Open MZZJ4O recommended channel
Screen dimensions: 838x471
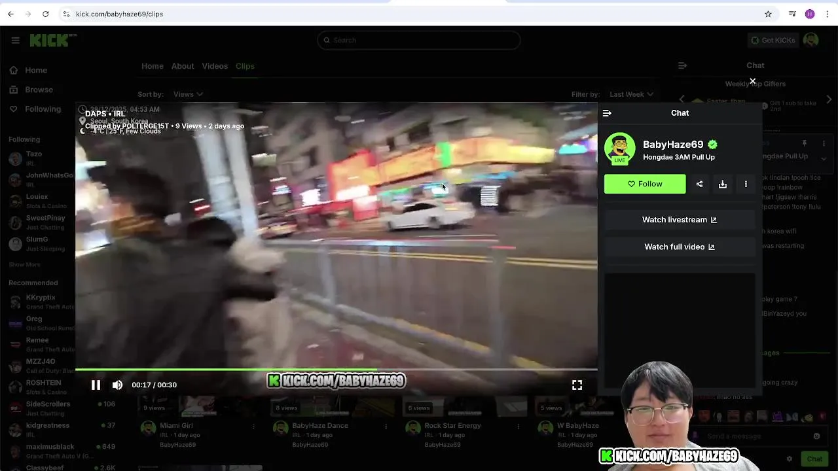[39, 366]
